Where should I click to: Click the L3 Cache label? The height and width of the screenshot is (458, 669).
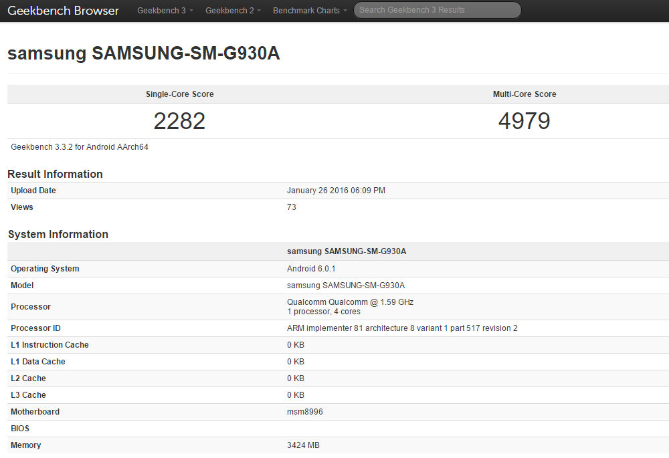pyautogui.click(x=28, y=395)
